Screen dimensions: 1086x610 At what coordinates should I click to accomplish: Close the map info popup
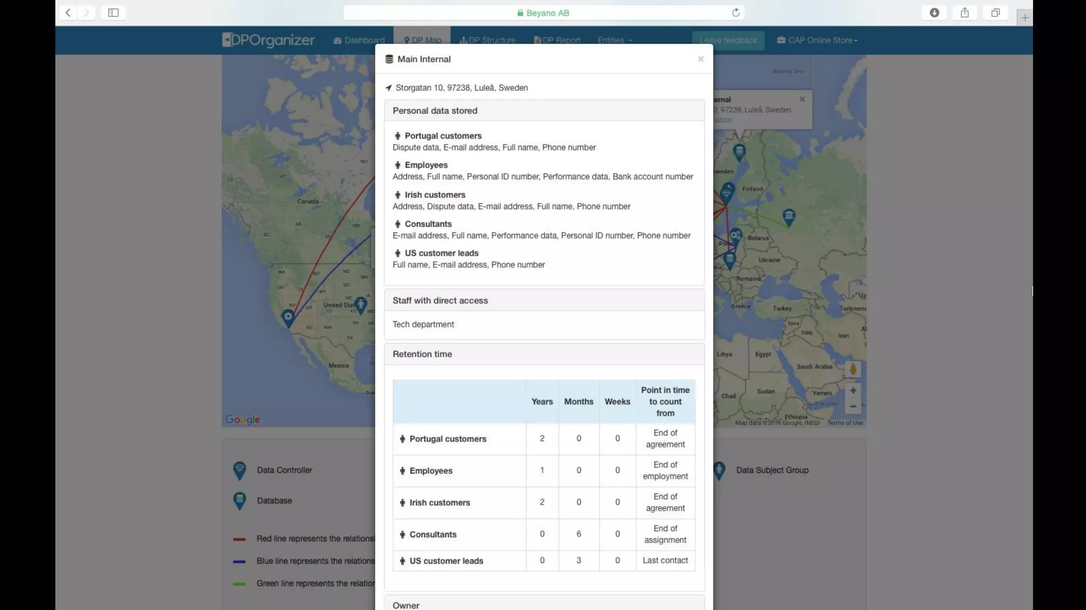(x=802, y=99)
